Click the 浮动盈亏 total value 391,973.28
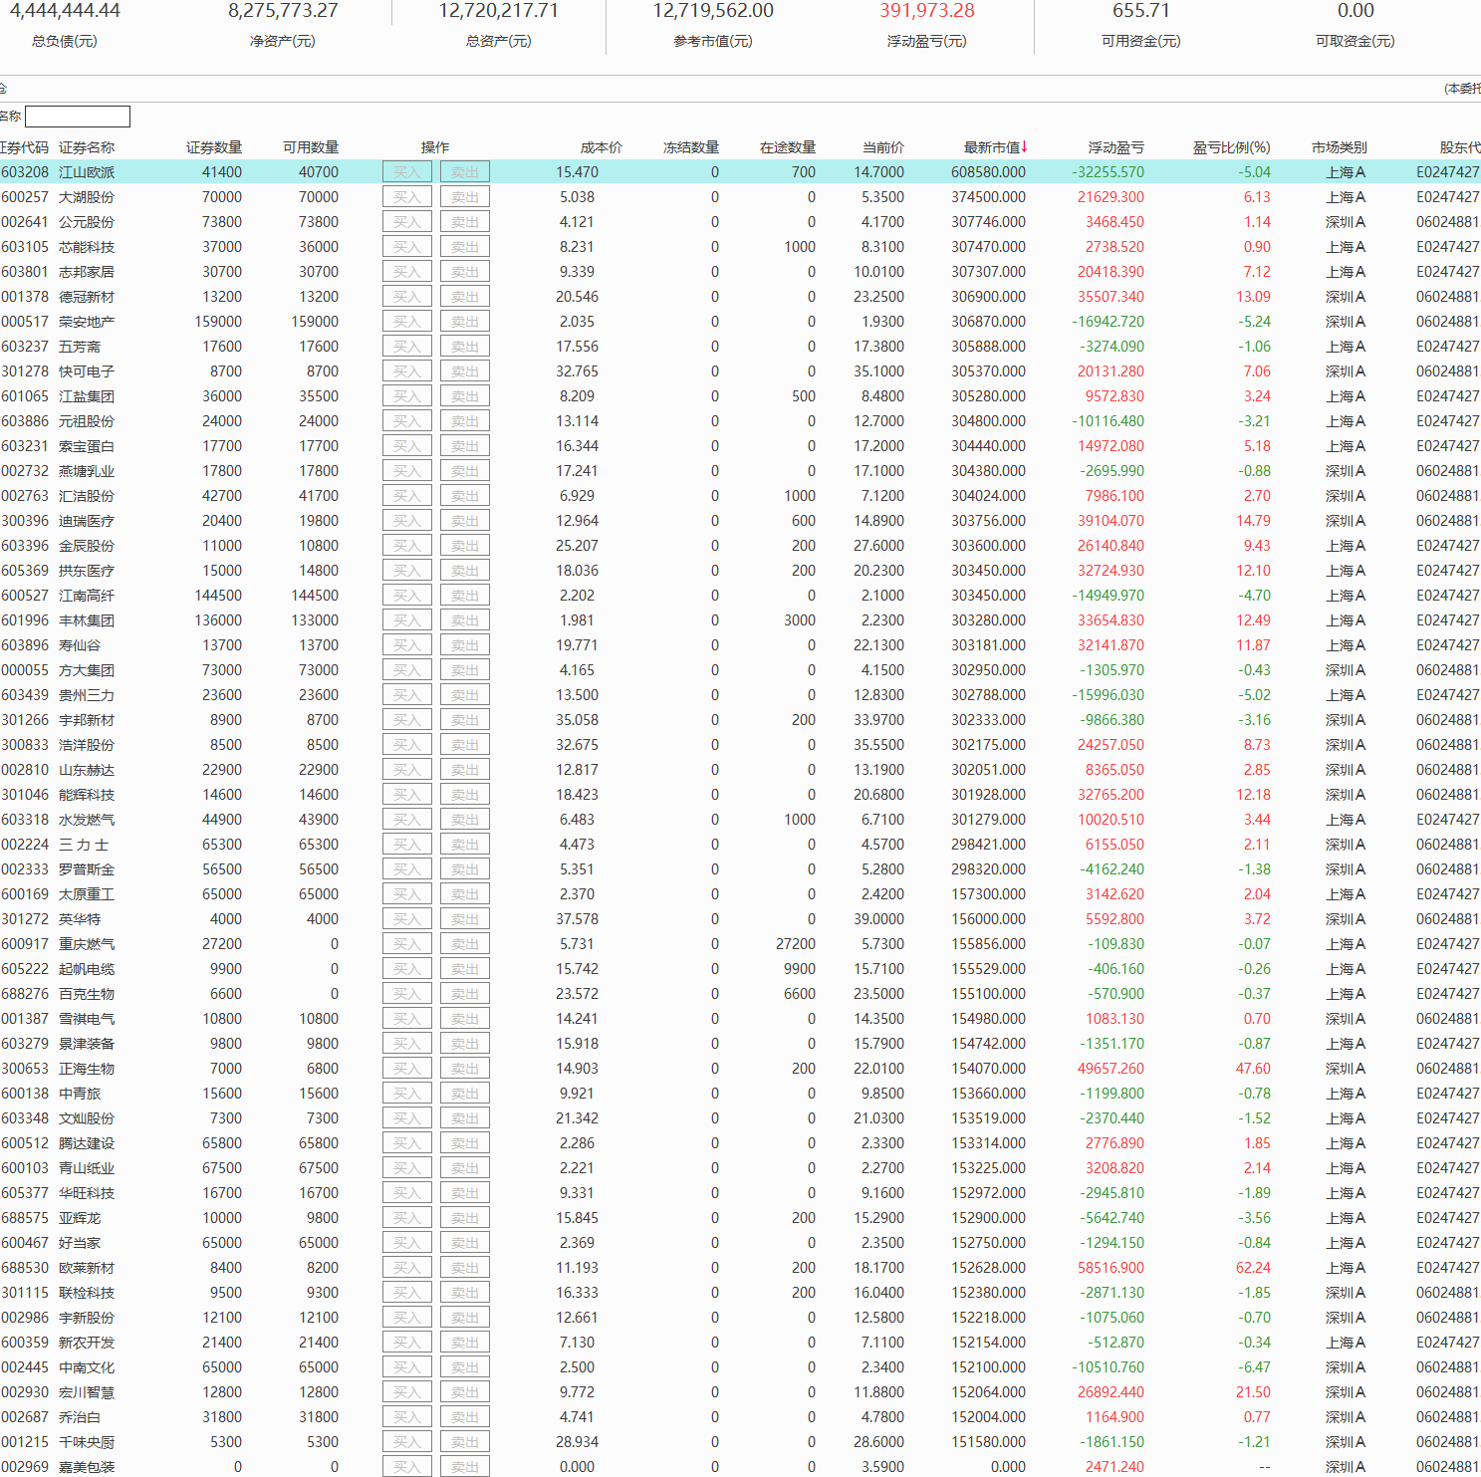 click(x=926, y=11)
